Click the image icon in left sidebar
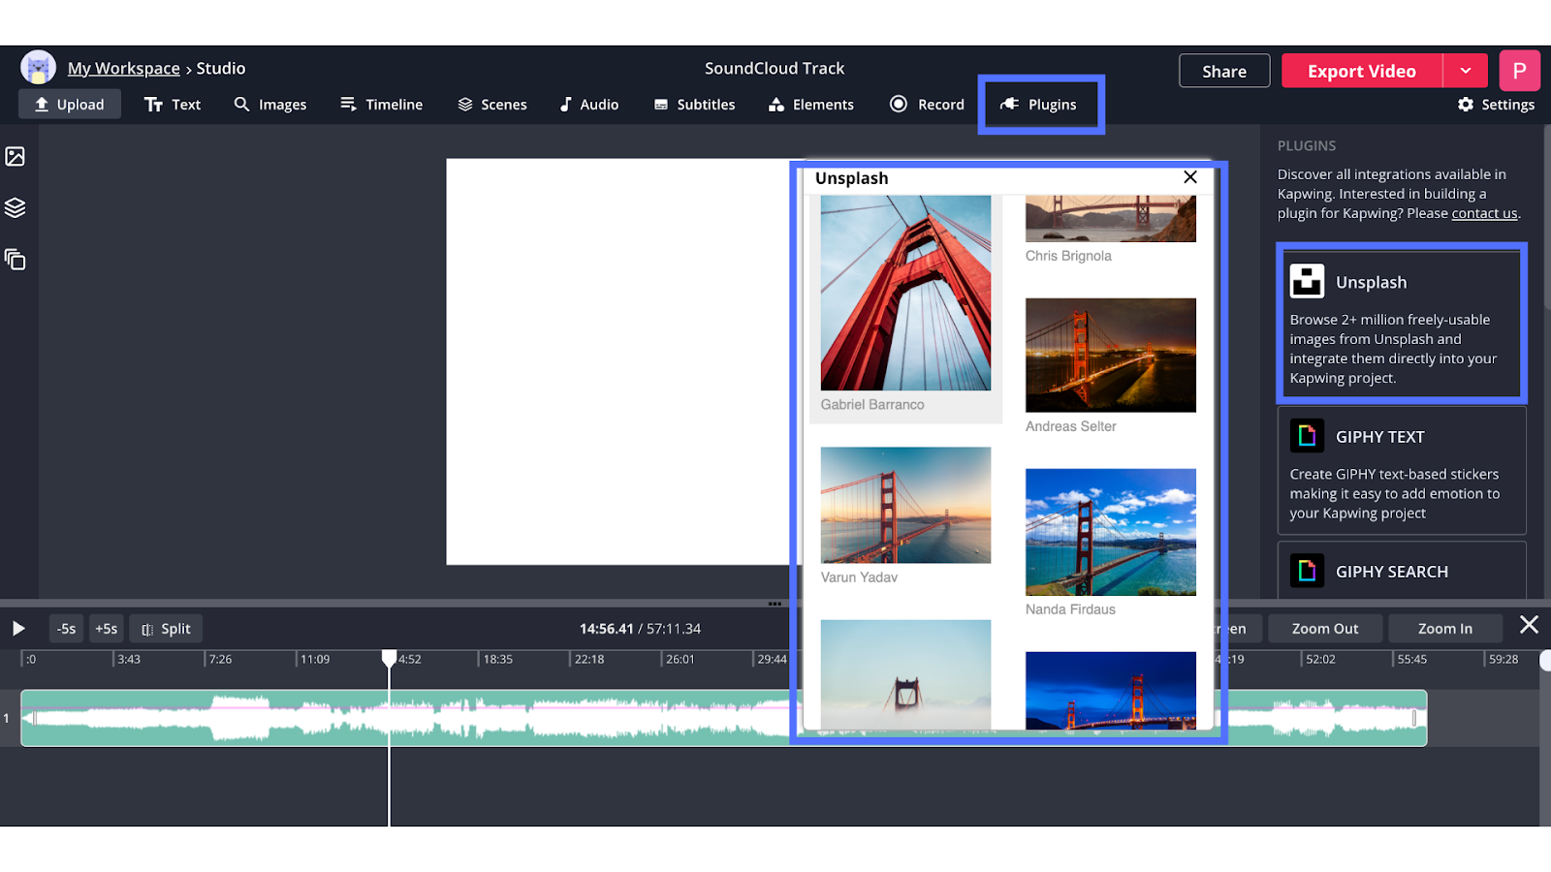The width and height of the screenshot is (1551, 872). 16,156
